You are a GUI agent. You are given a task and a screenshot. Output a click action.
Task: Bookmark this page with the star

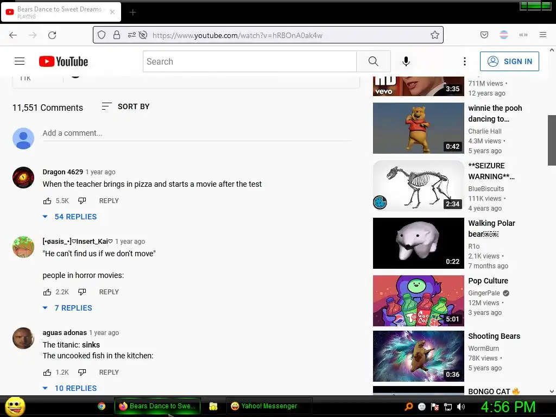click(435, 35)
